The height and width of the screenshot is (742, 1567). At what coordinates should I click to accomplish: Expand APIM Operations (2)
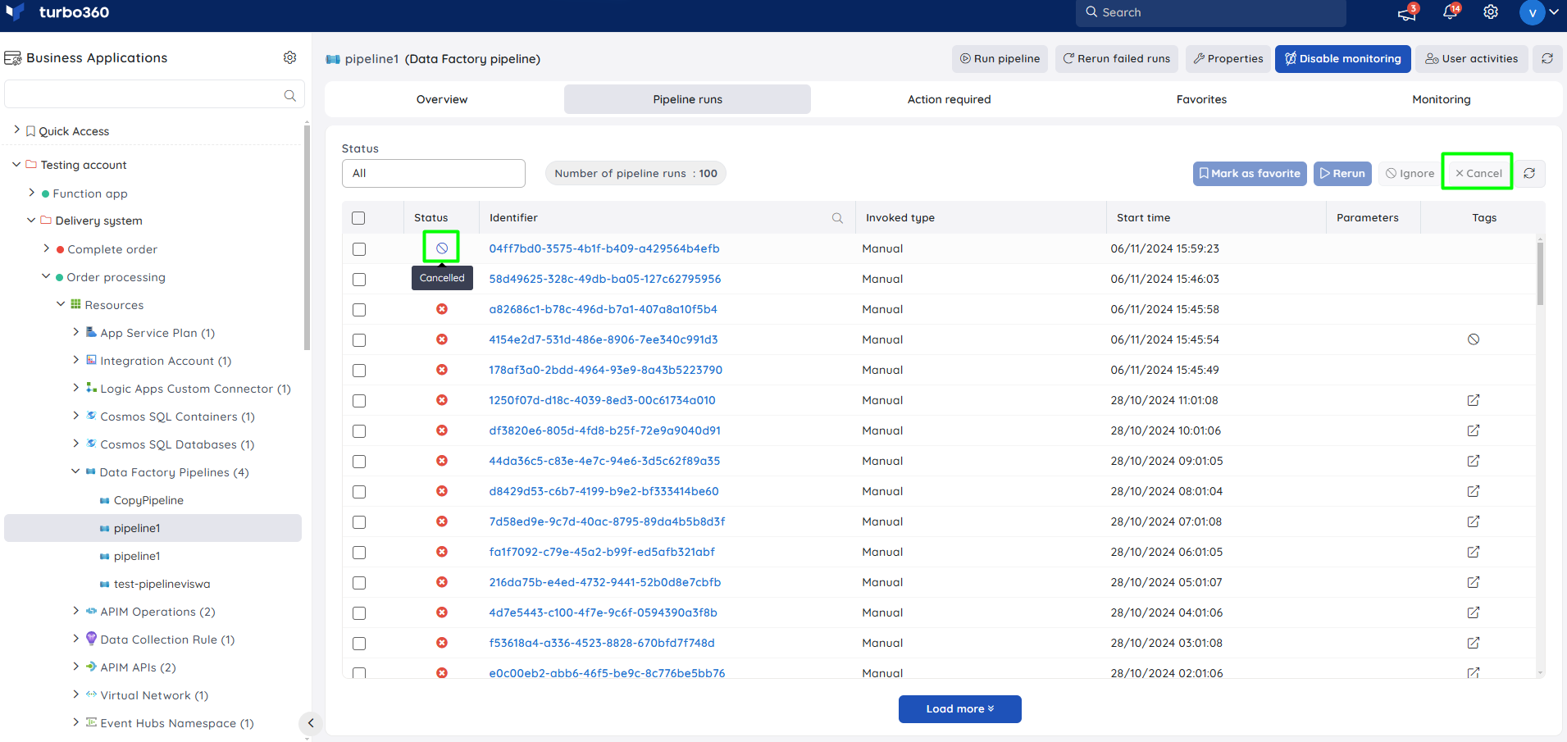(x=76, y=611)
